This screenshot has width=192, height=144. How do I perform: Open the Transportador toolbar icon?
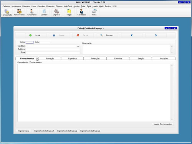[7, 12]
